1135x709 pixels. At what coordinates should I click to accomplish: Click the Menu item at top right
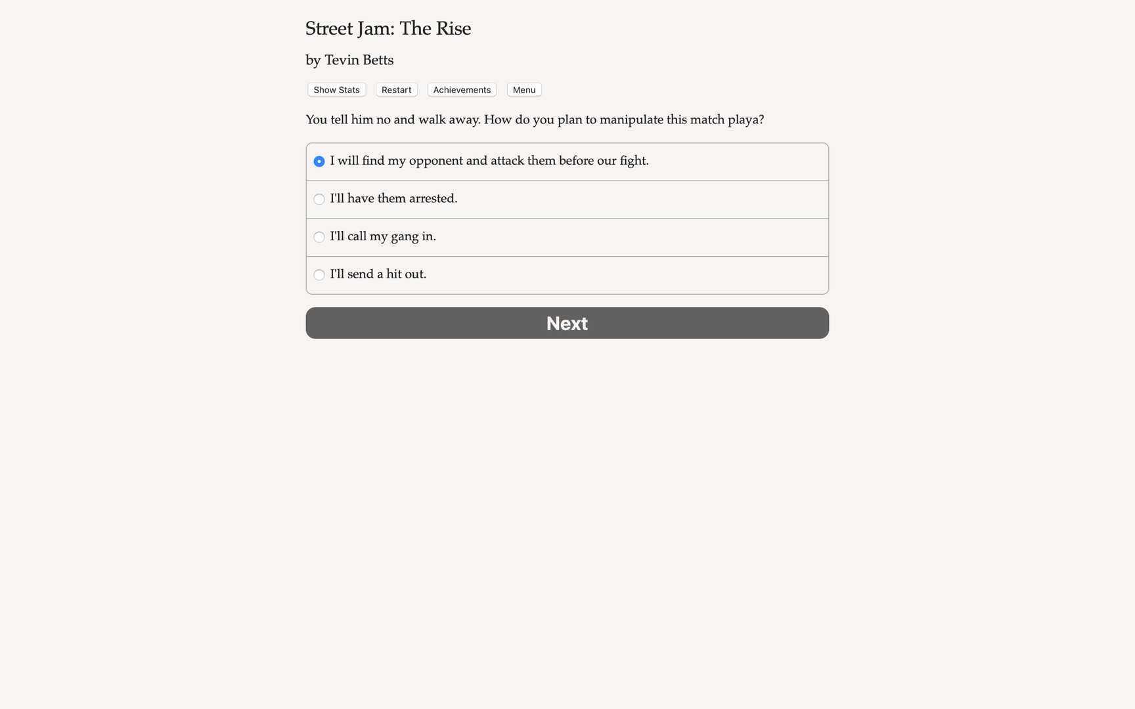[x=523, y=89]
